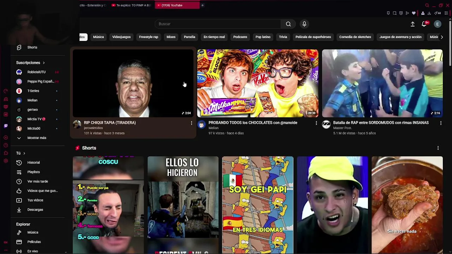Click the snapshot icon in browser toolbar

tap(394, 13)
